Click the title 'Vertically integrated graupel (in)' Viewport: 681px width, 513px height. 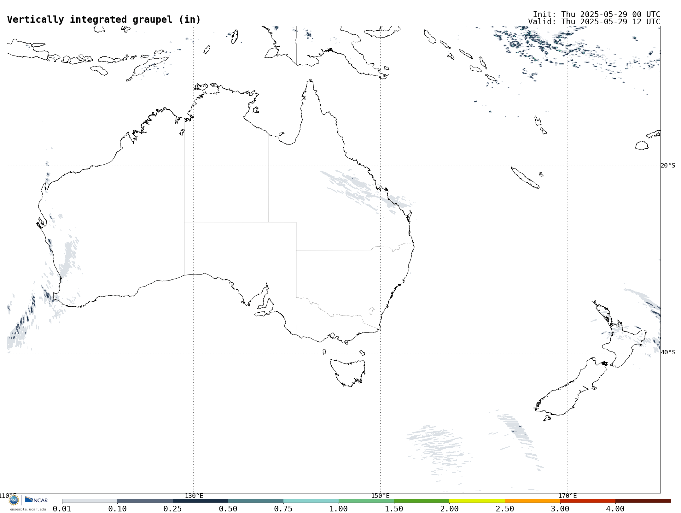pos(104,20)
